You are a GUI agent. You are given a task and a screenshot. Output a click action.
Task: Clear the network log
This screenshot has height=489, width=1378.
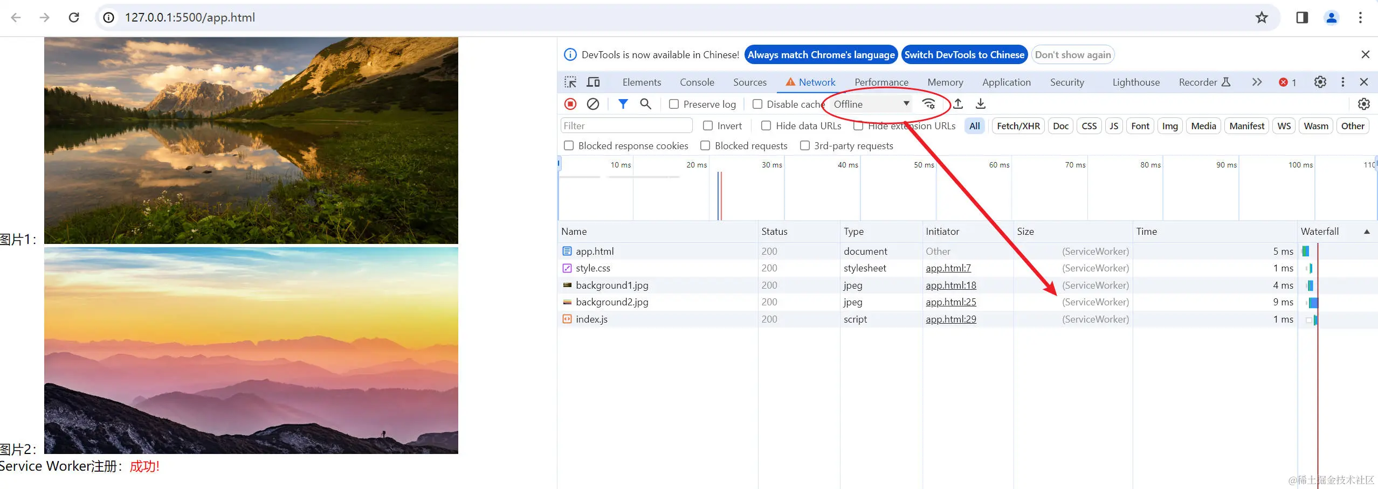[593, 104]
